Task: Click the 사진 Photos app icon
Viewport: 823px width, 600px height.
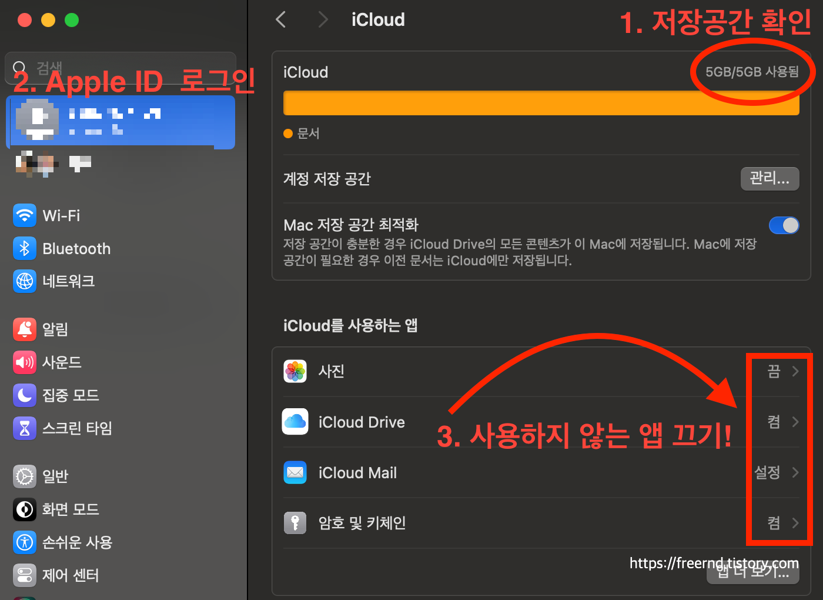Action: [295, 371]
